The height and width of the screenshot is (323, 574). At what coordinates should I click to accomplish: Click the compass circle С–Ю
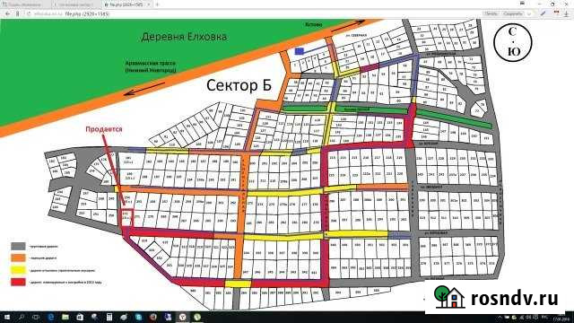tap(512, 42)
